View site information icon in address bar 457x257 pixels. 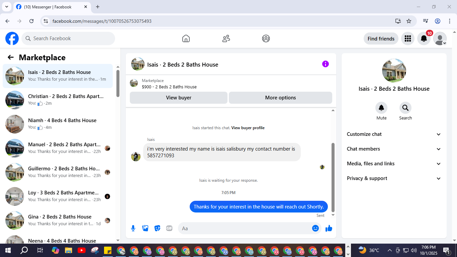pyautogui.click(x=46, y=21)
